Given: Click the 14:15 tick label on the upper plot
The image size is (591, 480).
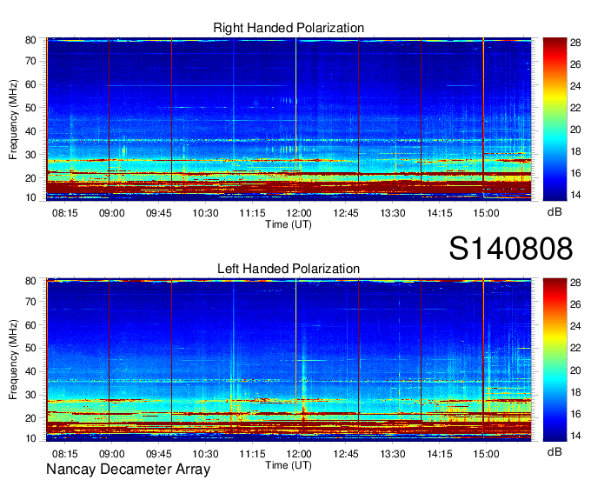Looking at the screenshot, I should tap(440, 213).
